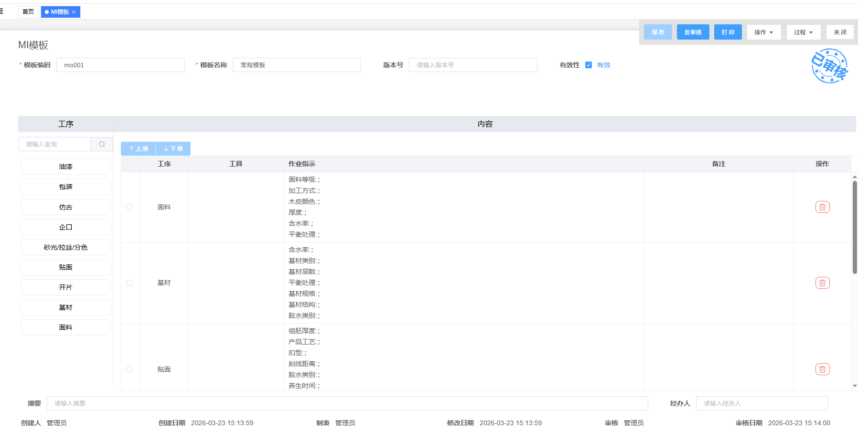Click the hamburger menu icon at top left

point(2,11)
